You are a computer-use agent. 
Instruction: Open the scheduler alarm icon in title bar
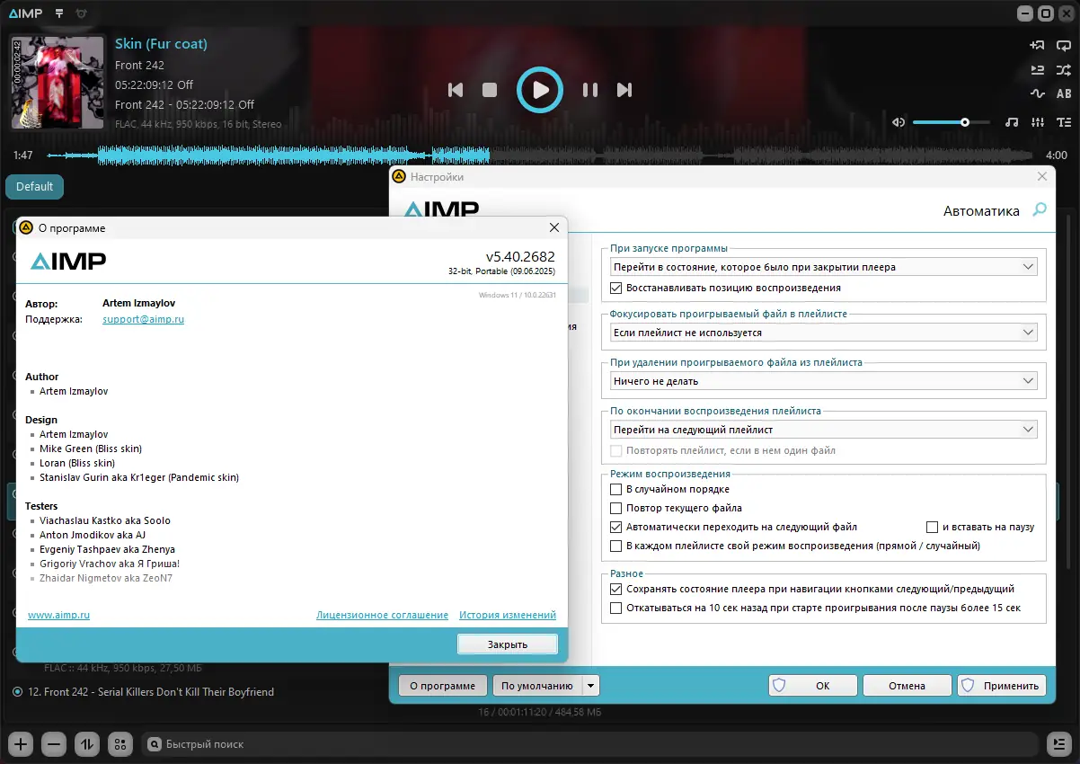[82, 13]
